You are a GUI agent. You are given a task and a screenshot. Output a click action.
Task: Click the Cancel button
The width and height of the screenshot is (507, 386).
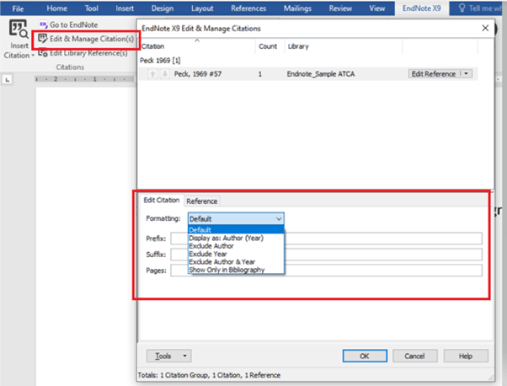pos(414,356)
